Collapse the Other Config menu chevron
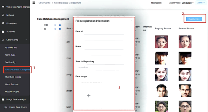The width and height of the screenshot is (208, 112). pyautogui.click(x=26, y=40)
